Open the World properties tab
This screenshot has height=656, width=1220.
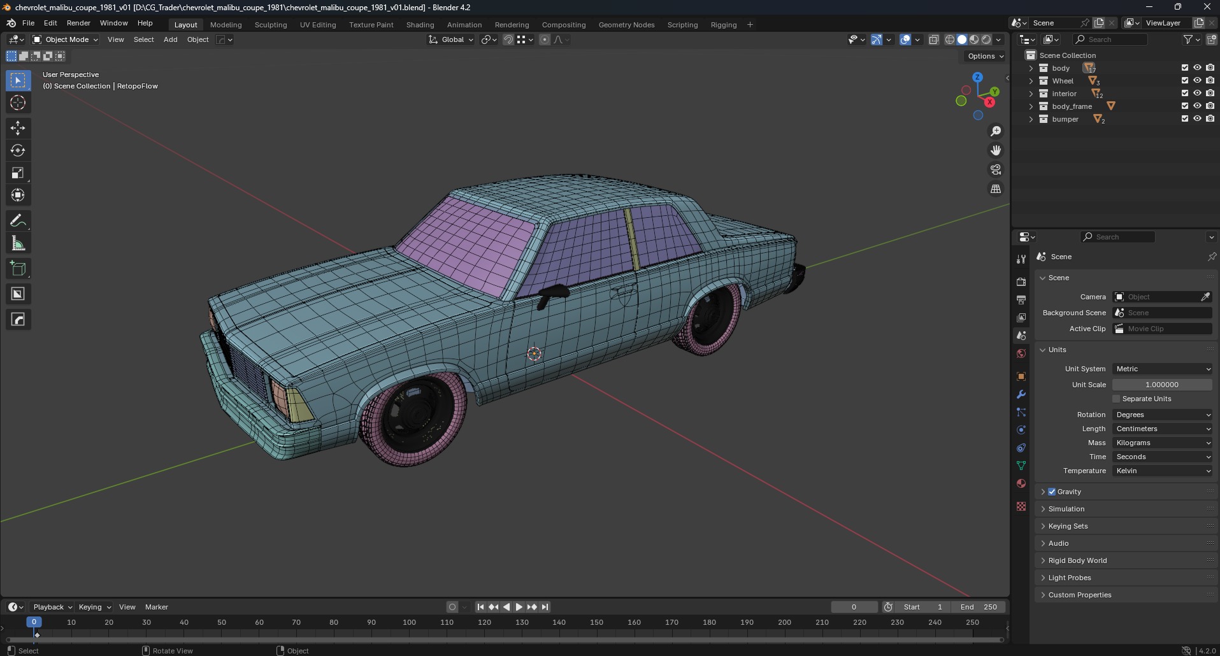coord(1021,353)
